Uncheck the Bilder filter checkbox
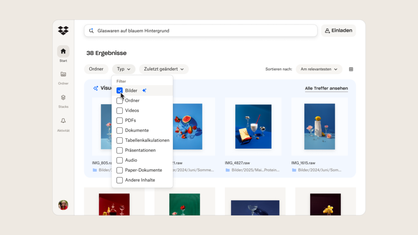The width and height of the screenshot is (418, 235). point(119,91)
